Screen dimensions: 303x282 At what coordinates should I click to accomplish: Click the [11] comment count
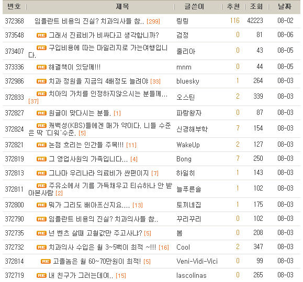click(131, 145)
